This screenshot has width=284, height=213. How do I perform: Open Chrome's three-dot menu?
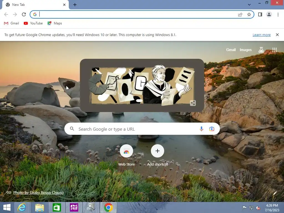[278, 14]
